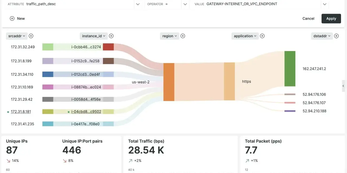Expand the VALUE dropdown chevron
This screenshot has height=173, width=347.
(324, 4)
